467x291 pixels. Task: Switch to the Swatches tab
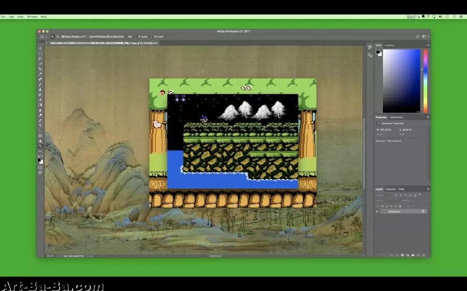pos(389,45)
